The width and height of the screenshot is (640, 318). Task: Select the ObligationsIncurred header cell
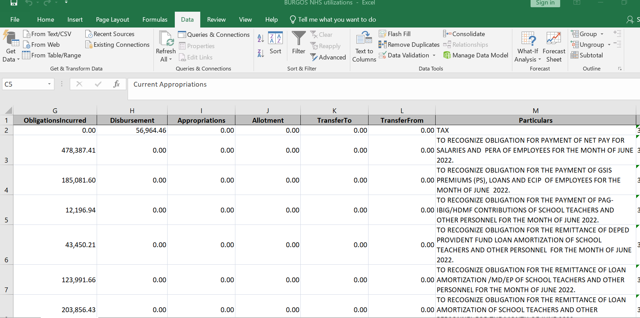pos(55,120)
